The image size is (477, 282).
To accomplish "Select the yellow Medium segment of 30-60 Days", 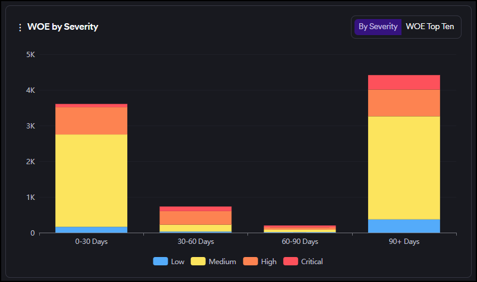I will pos(195,228).
